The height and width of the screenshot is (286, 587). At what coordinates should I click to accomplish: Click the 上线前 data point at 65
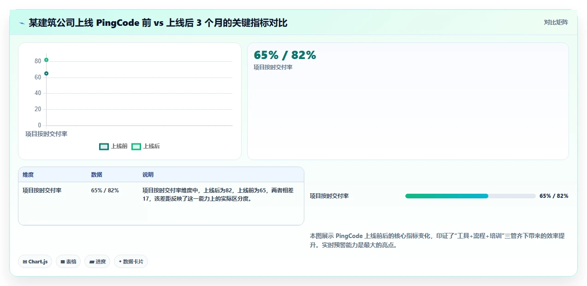(x=46, y=73)
